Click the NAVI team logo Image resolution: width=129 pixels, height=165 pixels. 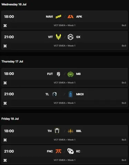point(59,16)
